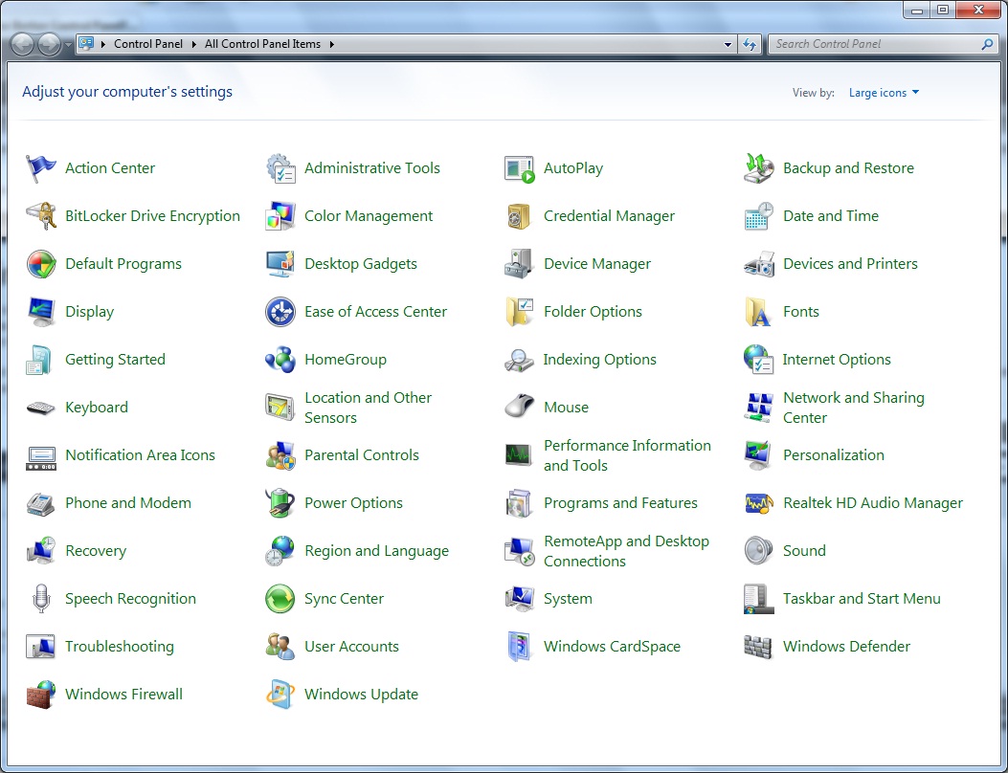Click the Mouse icon
This screenshot has height=773, width=1008.
[519, 408]
